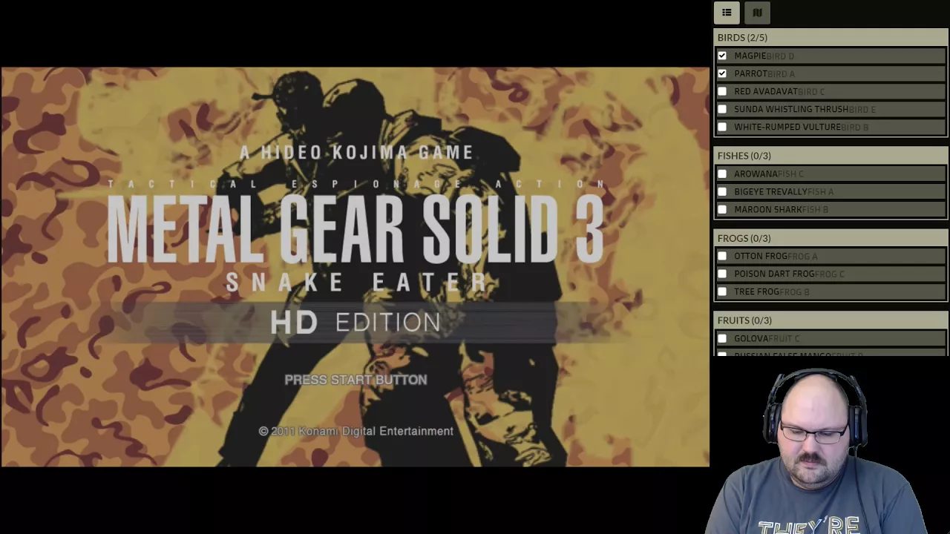This screenshot has height=534, width=950.
Task: Click the RED AVADAVAT label
Action: (765, 91)
